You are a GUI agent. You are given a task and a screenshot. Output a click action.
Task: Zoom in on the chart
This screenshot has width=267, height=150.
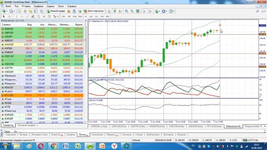(x=126, y=11)
